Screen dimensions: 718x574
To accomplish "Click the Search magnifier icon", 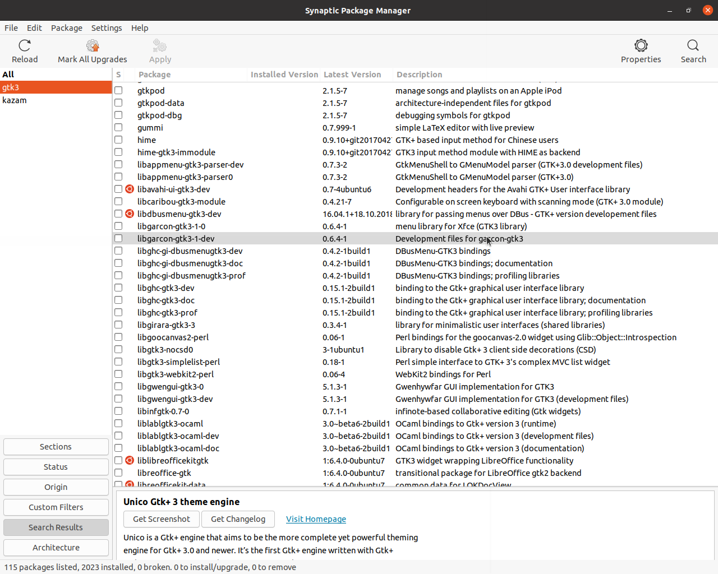I will (693, 45).
